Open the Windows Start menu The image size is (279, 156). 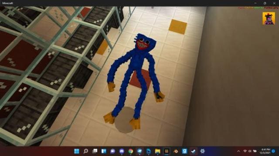[77, 151]
